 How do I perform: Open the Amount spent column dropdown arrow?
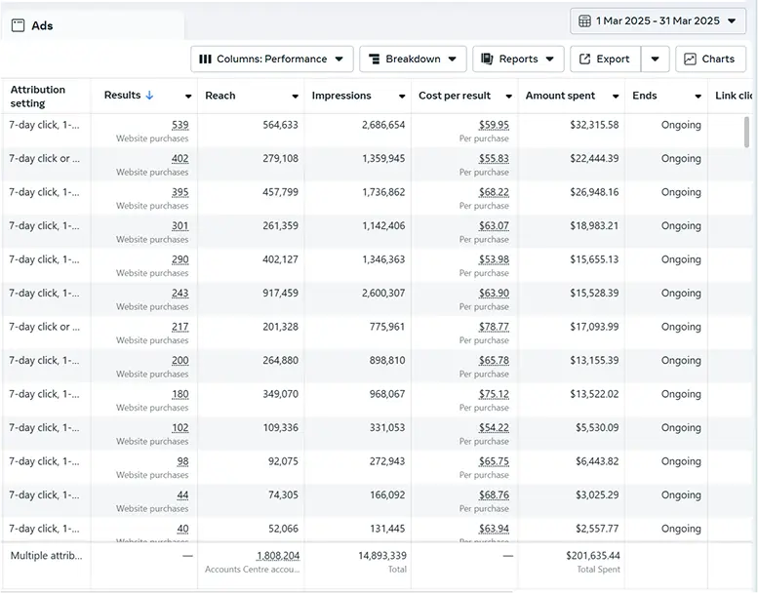616,97
